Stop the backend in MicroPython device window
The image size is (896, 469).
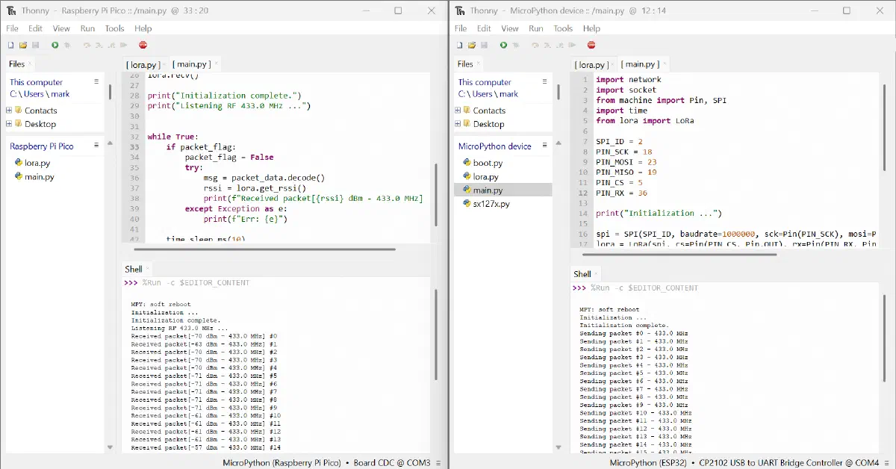[x=591, y=46]
